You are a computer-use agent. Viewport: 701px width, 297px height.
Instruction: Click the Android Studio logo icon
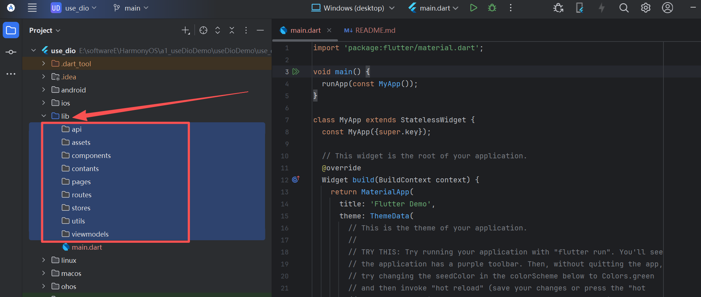(x=11, y=8)
